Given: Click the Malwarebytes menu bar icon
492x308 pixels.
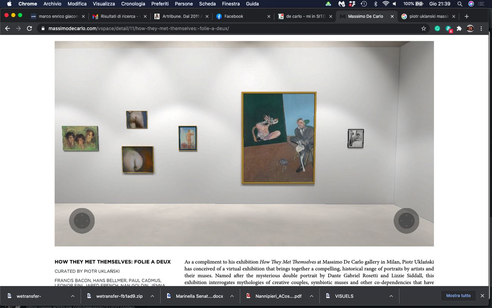Looking at the screenshot, I should point(341,4).
